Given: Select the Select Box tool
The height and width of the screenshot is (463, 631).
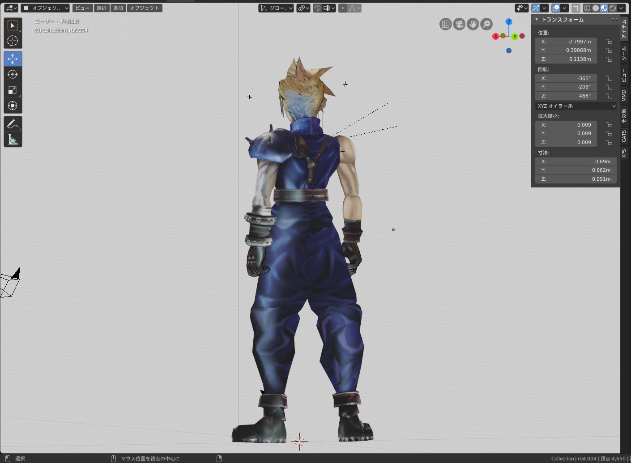Looking at the screenshot, I should click(x=13, y=25).
